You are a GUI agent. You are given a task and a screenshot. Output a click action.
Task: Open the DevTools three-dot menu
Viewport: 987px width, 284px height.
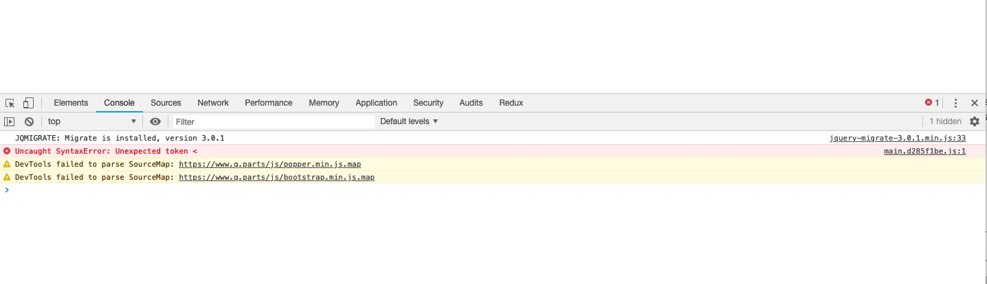(x=955, y=103)
